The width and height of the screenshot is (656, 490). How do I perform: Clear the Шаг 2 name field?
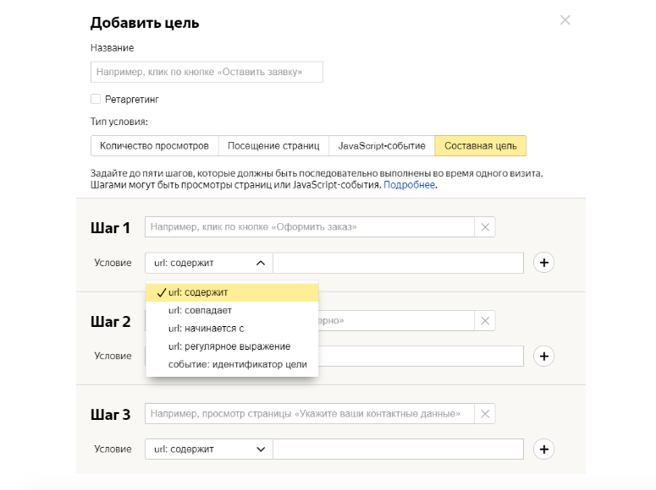pyautogui.click(x=485, y=321)
